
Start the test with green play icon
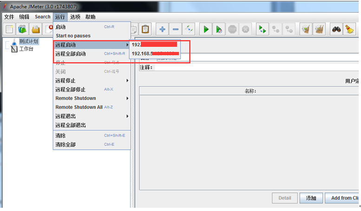pyautogui.click(x=206, y=29)
